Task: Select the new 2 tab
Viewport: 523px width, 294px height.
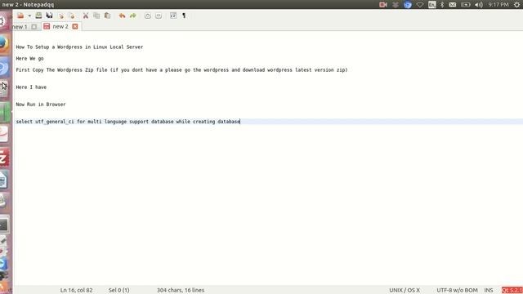Action: click(x=60, y=26)
